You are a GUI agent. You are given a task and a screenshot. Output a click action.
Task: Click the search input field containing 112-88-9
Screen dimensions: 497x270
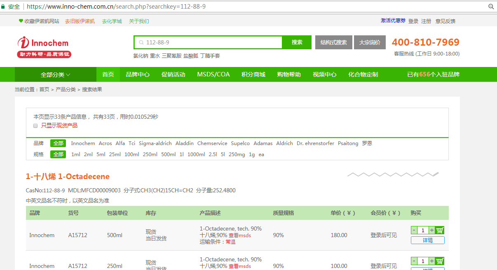pyautogui.click(x=210, y=42)
